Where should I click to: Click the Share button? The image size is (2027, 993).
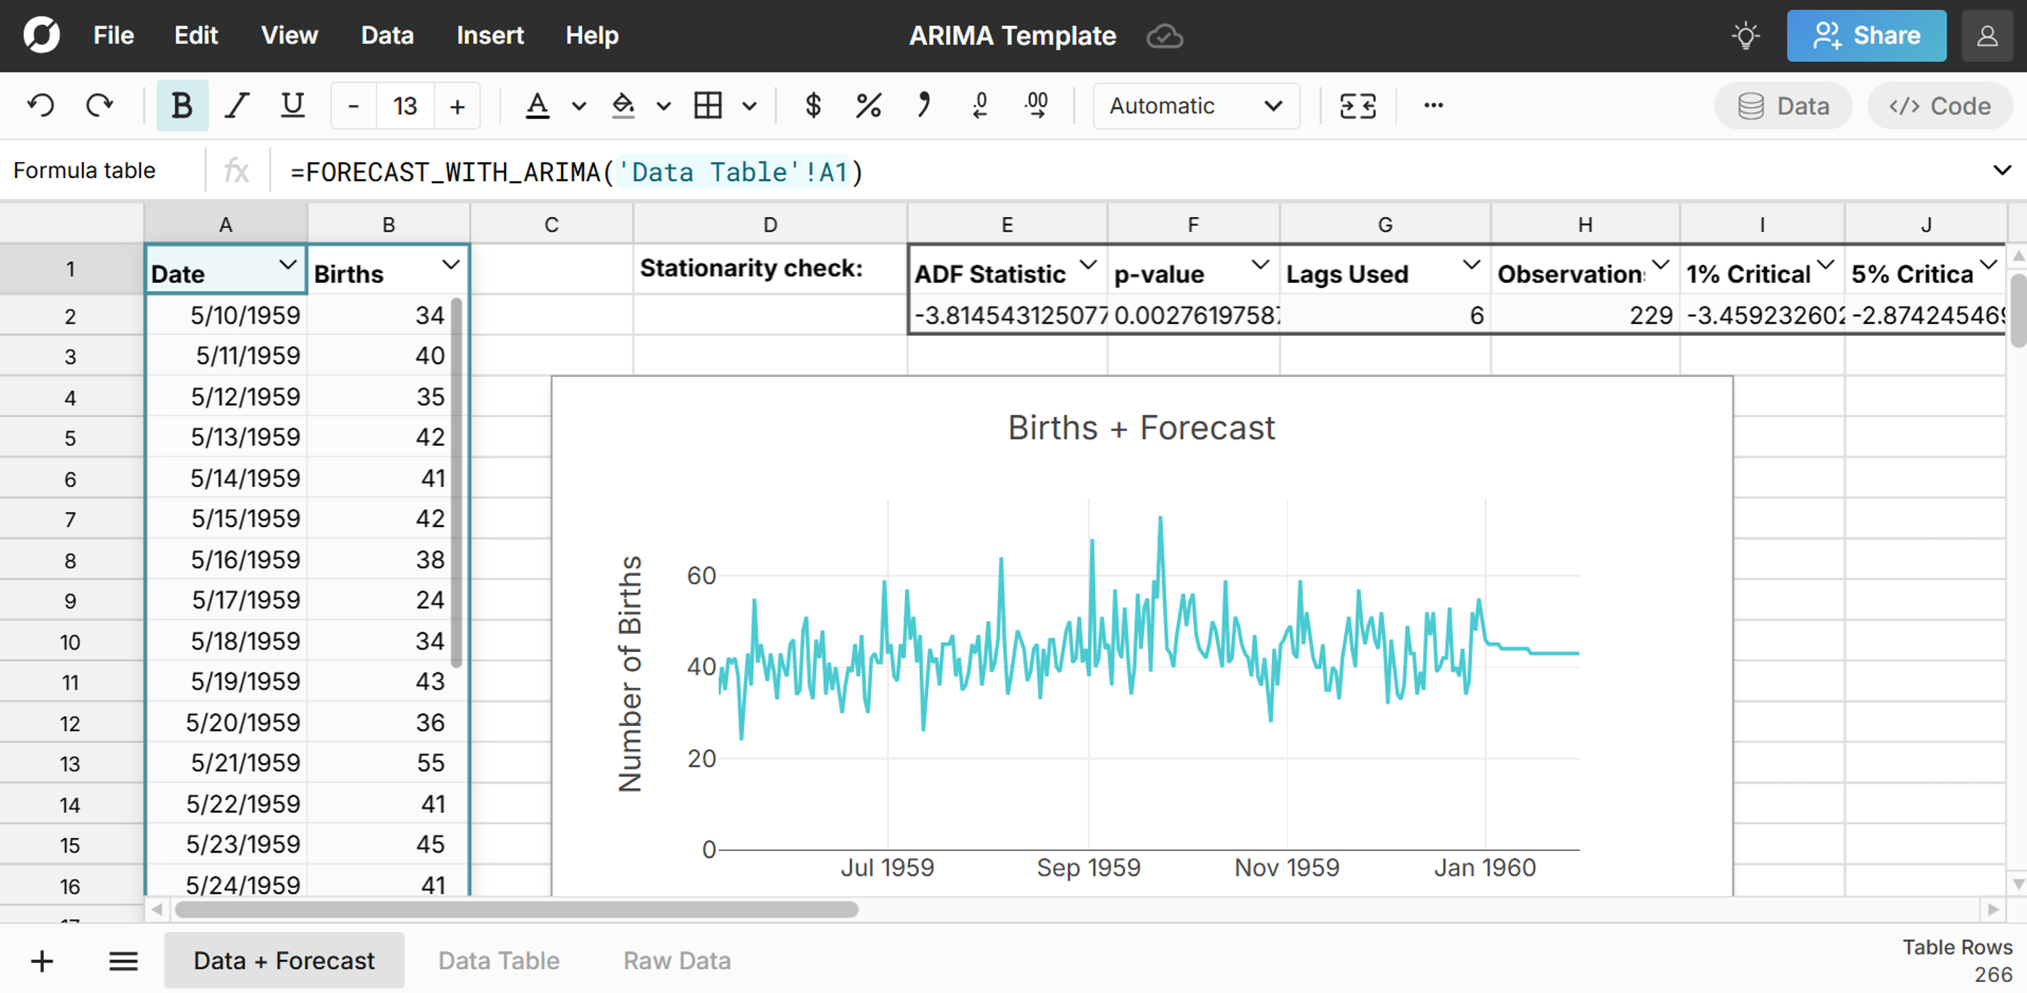tap(1866, 36)
